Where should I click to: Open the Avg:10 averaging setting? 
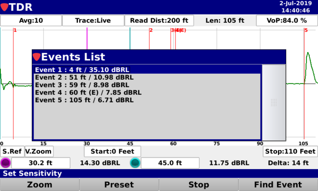pos(31,21)
